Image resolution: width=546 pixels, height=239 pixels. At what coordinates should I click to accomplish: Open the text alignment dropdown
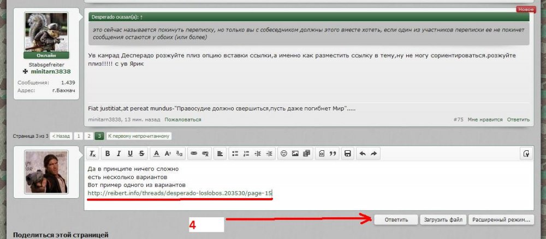point(220,154)
